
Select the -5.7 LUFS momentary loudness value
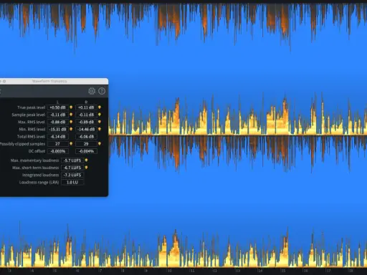(72, 160)
